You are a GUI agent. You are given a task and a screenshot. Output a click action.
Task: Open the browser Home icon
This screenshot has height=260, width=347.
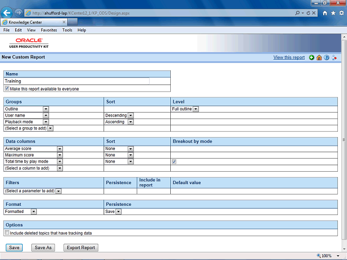coord(325,13)
